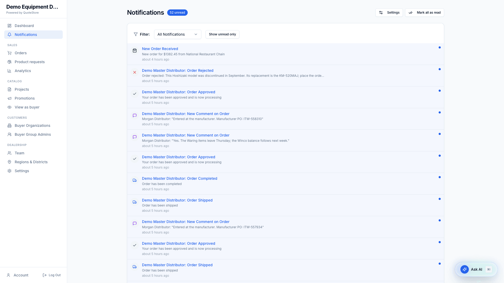
Task: Click the shopping bag icon on New Order Received
Action: pyautogui.click(x=135, y=51)
